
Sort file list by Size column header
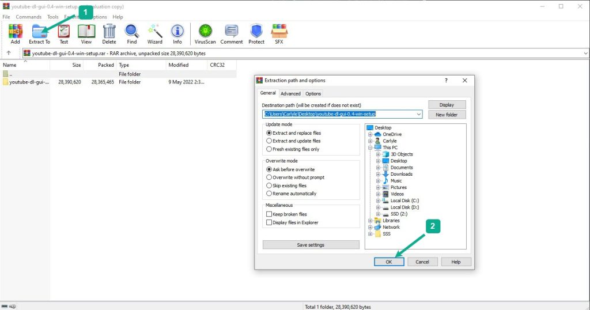[66, 65]
